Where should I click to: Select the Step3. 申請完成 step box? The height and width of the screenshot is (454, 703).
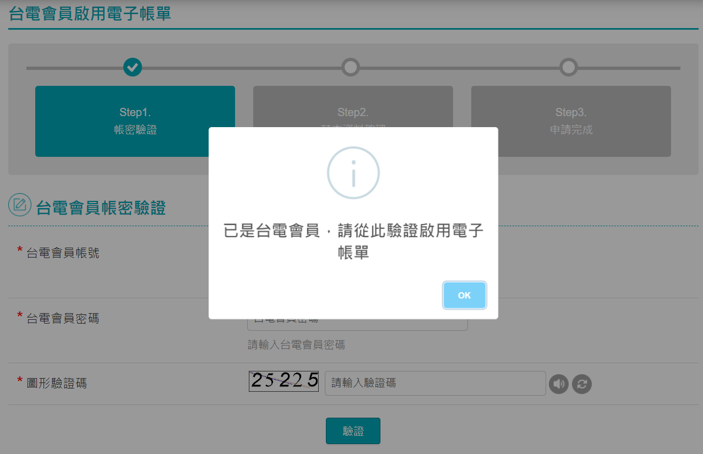(x=571, y=121)
